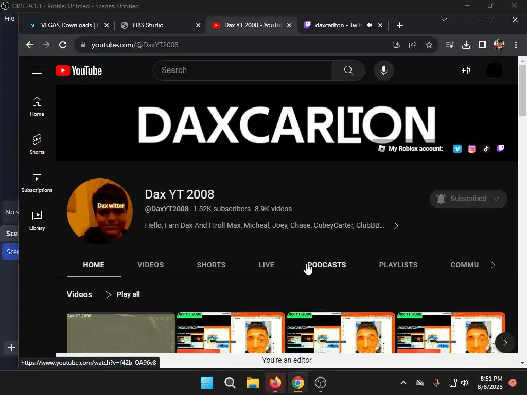
Task: Open Shorts in YouTube sidebar
Action: [x=37, y=145]
